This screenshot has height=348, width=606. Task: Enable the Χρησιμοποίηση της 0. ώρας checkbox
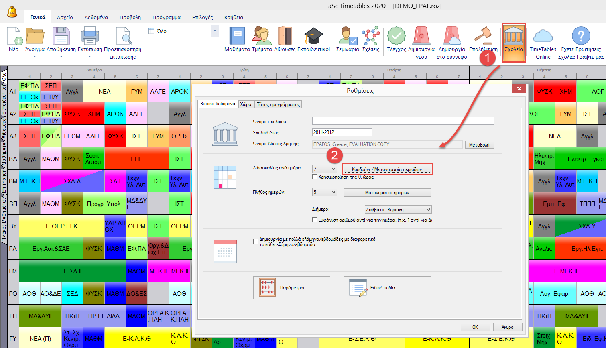315,177
